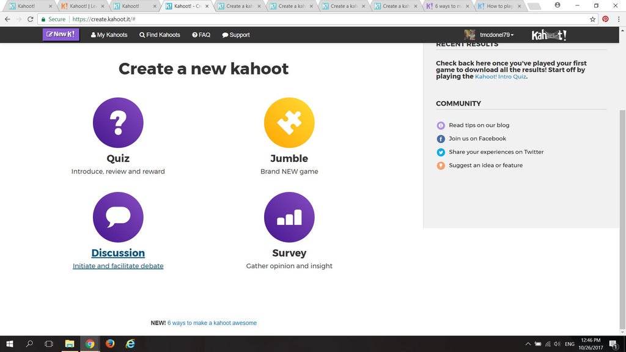Image resolution: width=626 pixels, height=352 pixels.
Task: Expand hidden system tray icons
Action: pos(528,344)
